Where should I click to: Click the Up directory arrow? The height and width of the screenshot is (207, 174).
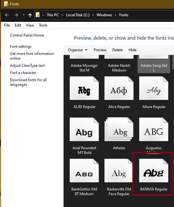click(x=30, y=15)
